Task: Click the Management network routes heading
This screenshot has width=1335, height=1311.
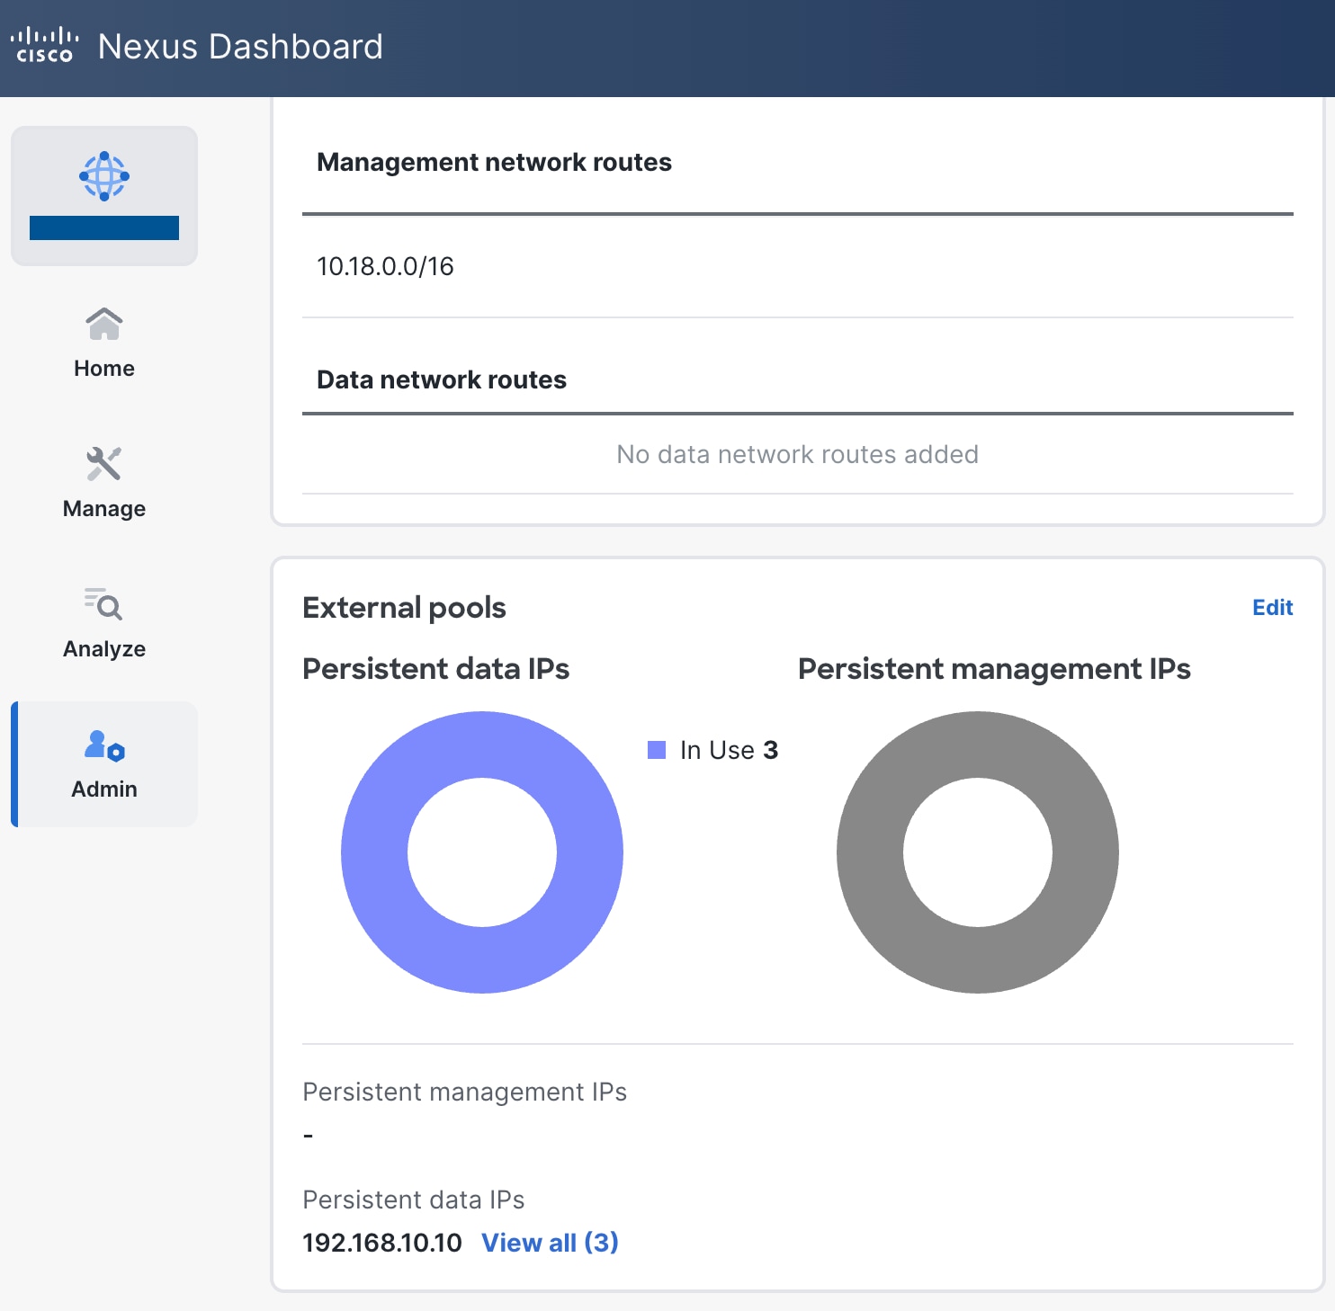Action: point(493,163)
